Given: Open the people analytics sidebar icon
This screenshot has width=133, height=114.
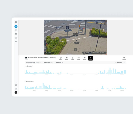Looking at the screenshot, I should coord(16,38).
